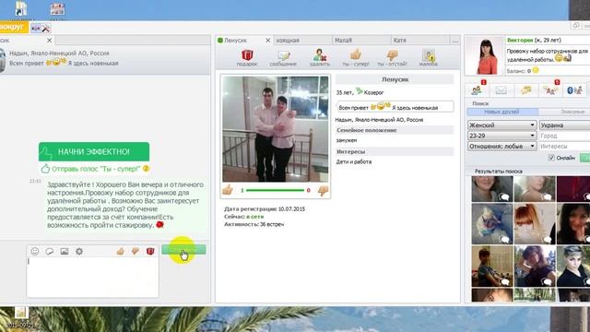The image size is (590, 332).
Task: Close the Ленусик profile tab
Action: 268,41
